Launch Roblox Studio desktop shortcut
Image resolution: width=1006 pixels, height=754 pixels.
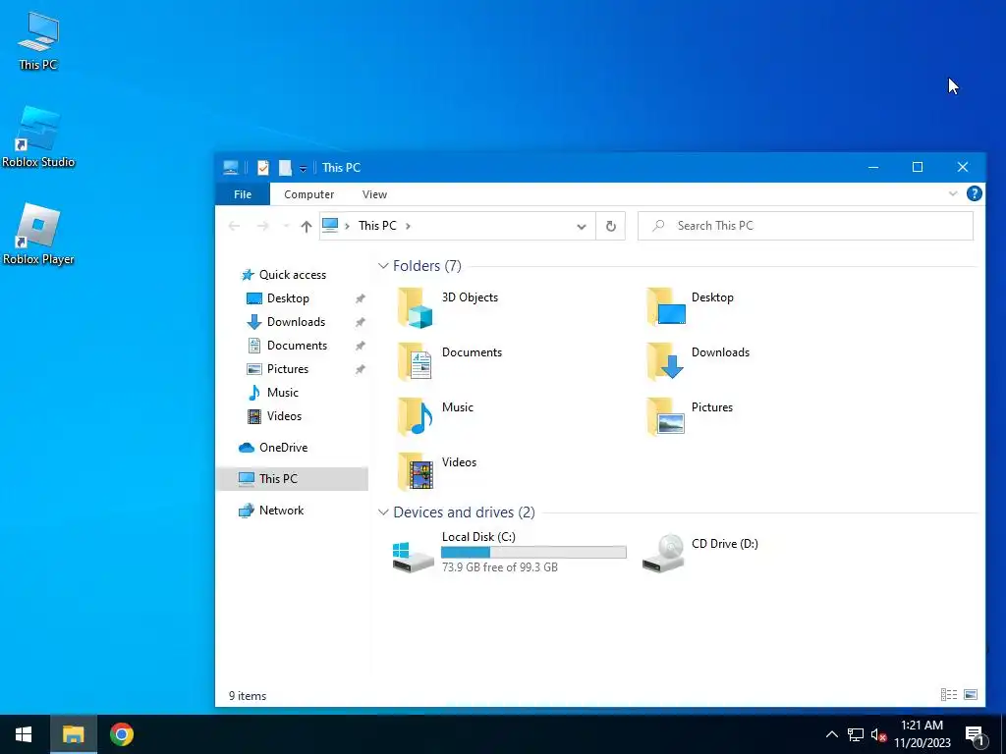click(x=38, y=136)
